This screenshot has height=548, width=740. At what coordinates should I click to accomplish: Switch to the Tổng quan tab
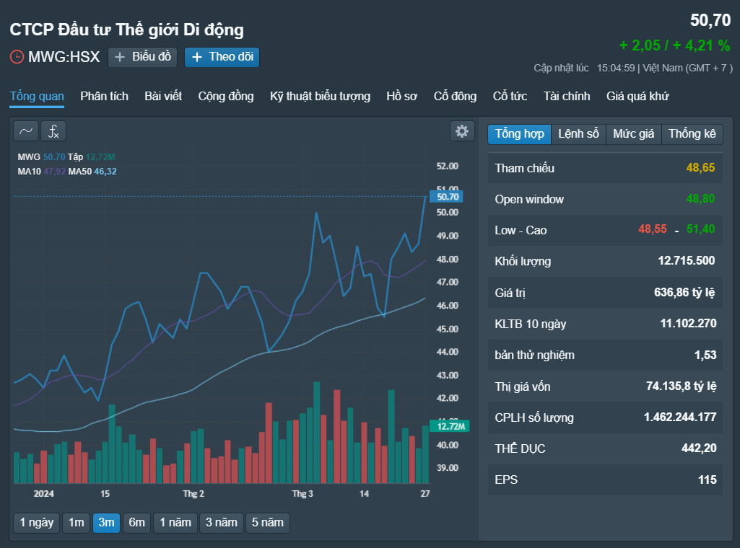coord(37,96)
